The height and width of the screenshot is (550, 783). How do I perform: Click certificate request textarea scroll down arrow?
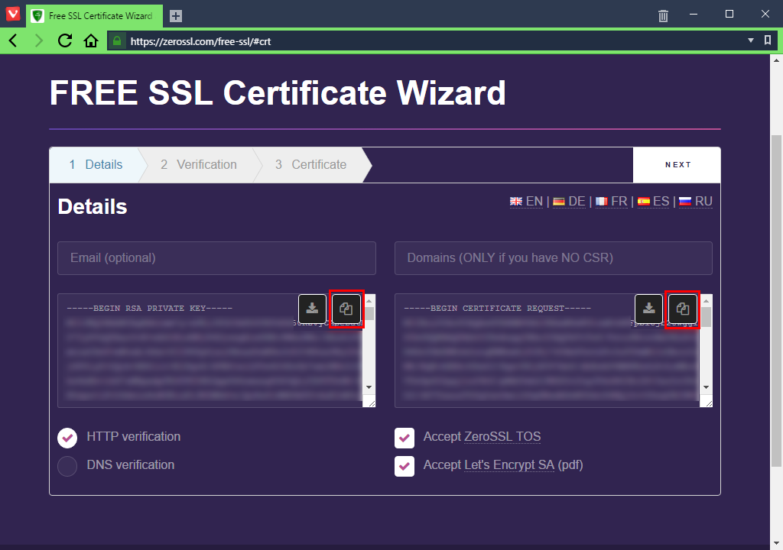coord(706,387)
